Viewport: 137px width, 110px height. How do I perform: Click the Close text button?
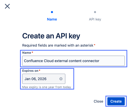click(98, 101)
